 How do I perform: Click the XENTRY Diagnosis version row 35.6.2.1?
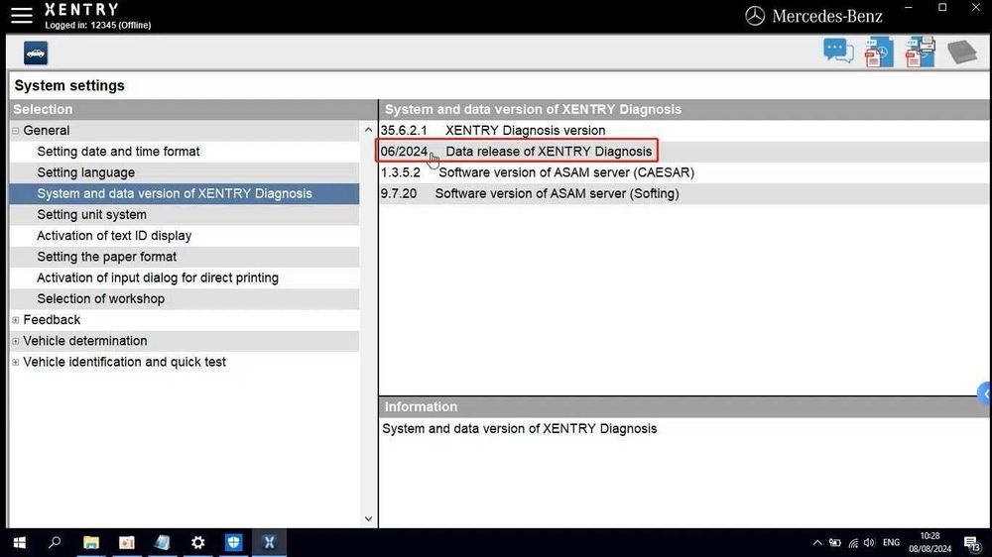click(x=685, y=130)
